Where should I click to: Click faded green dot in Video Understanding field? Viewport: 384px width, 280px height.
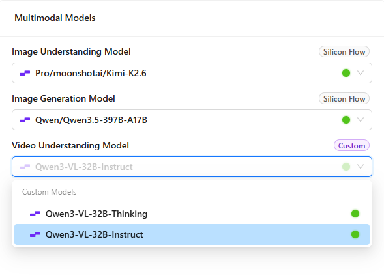click(x=346, y=167)
